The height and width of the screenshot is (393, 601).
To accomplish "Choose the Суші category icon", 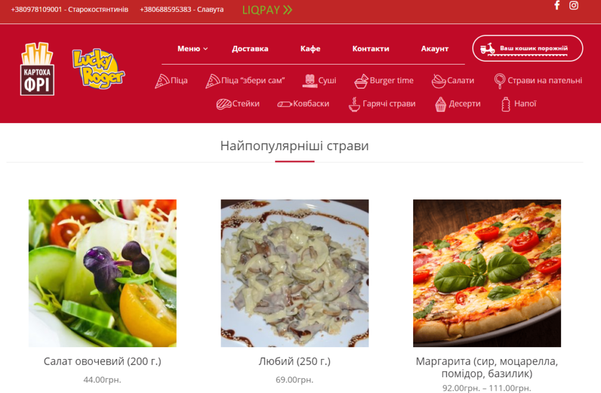I will pyautogui.click(x=310, y=81).
